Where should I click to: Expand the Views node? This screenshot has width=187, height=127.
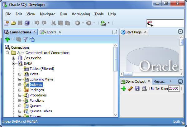[20, 74]
